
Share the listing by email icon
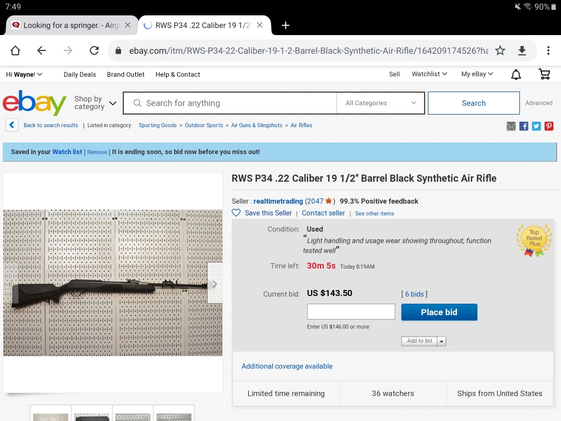pyautogui.click(x=511, y=126)
